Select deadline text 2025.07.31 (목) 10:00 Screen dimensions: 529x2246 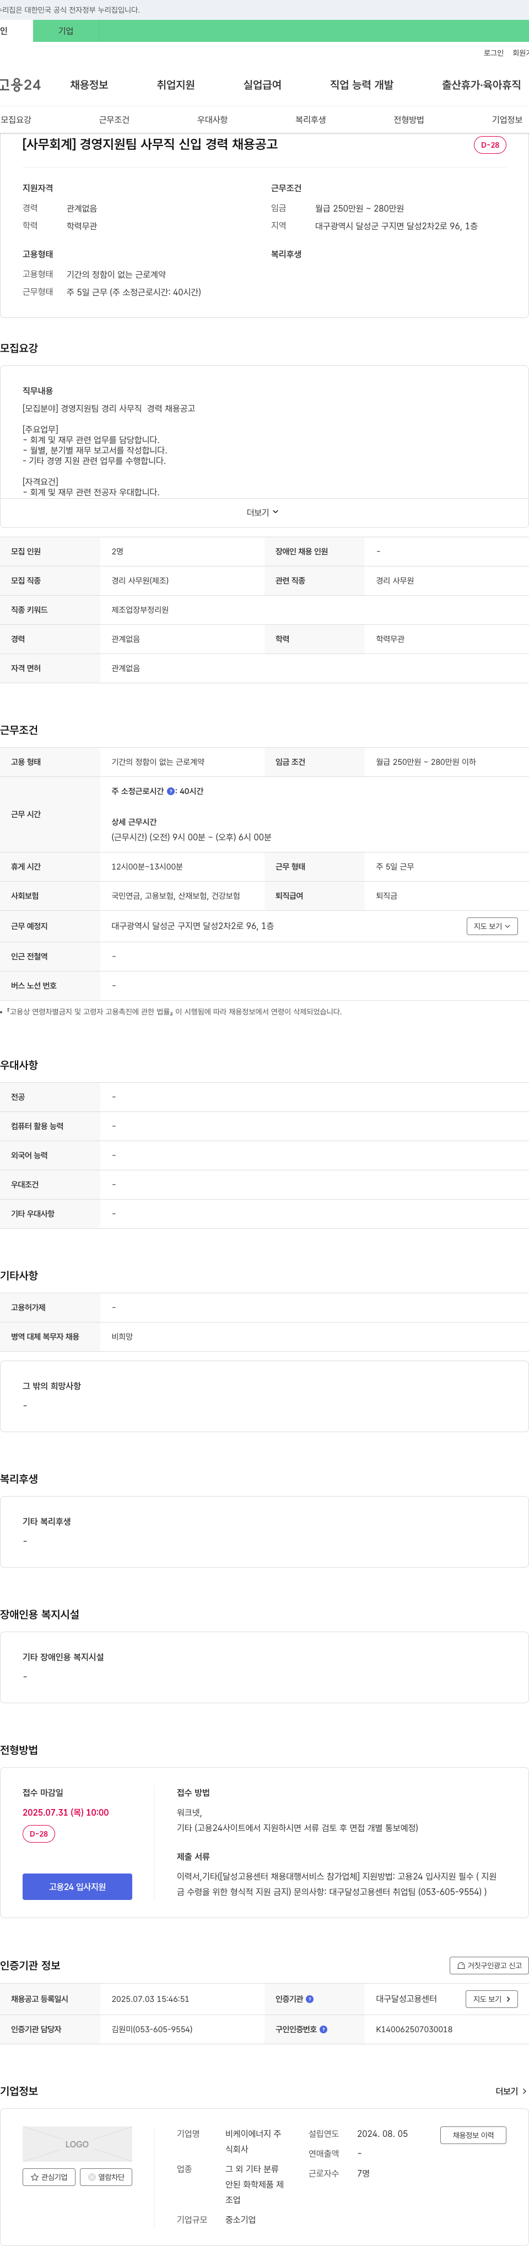pyautogui.click(x=66, y=1812)
